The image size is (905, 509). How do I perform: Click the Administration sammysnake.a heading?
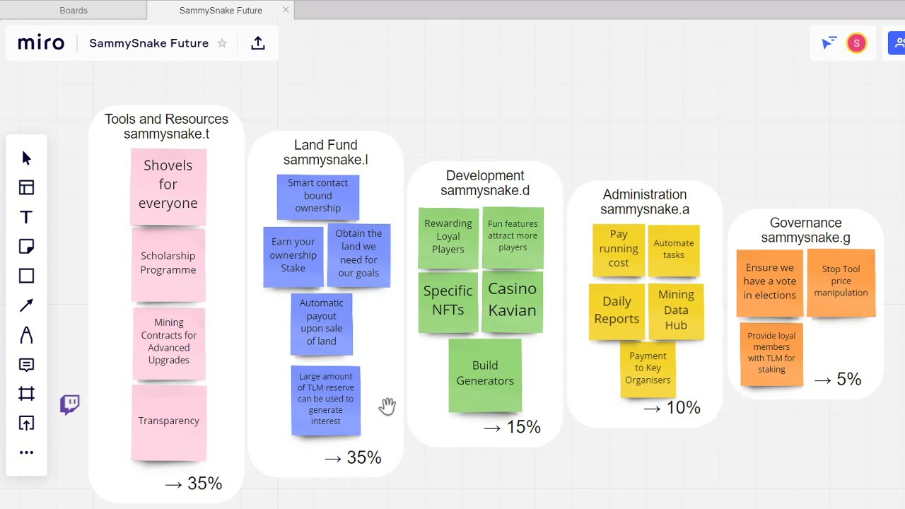tap(645, 201)
